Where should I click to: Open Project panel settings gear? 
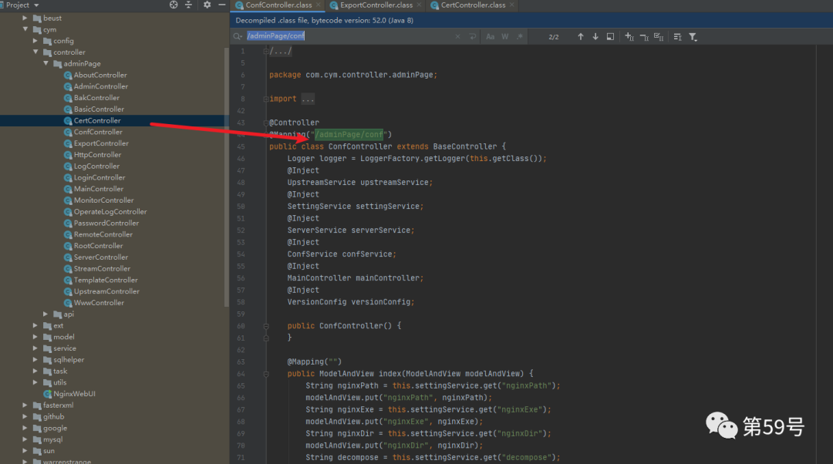[x=207, y=5]
